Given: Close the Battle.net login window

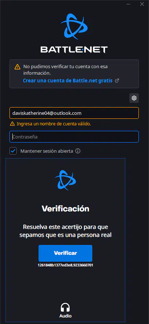Looking at the screenshot, I should [142, 4].
